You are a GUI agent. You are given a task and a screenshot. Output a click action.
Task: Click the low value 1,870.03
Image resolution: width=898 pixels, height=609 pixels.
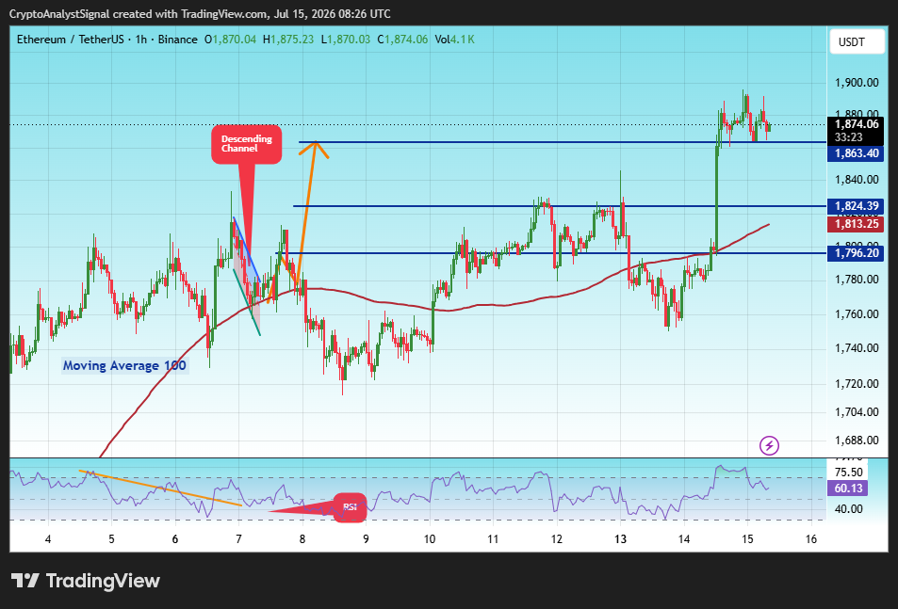pyautogui.click(x=349, y=40)
